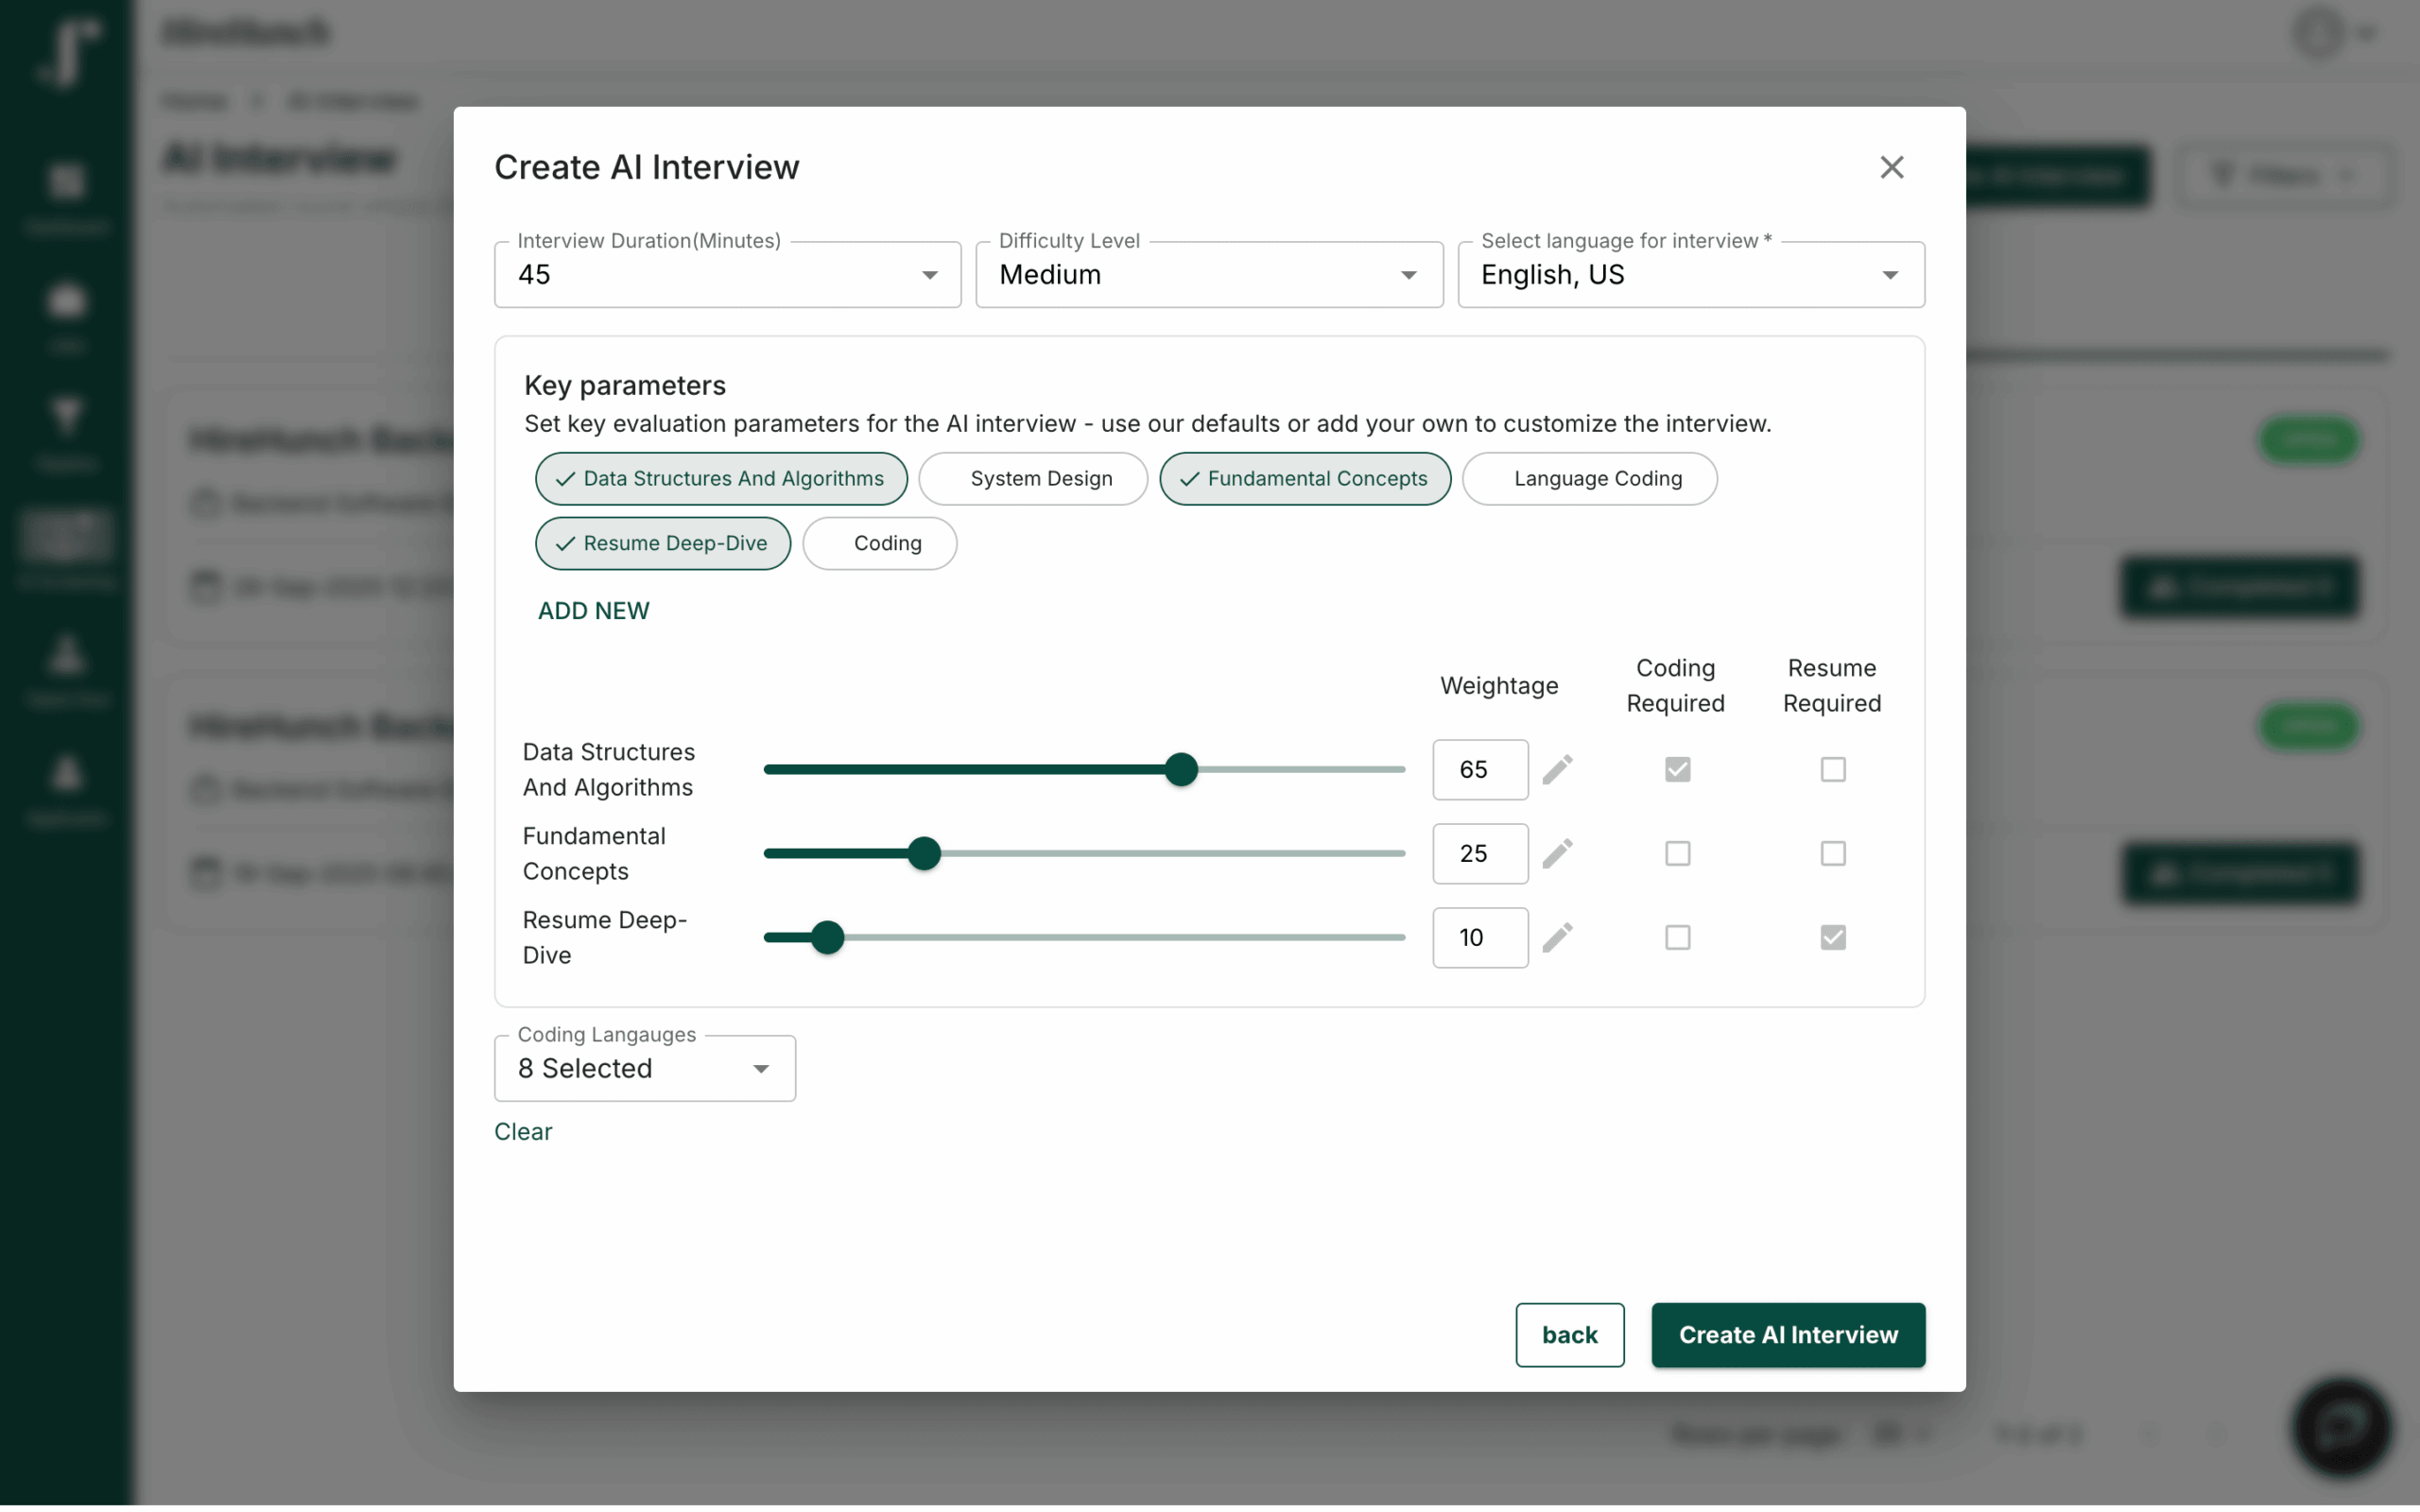This screenshot has height=1512, width=2420.
Task: Click the Fundamental Concepts weightage slider handle
Action: point(924,853)
